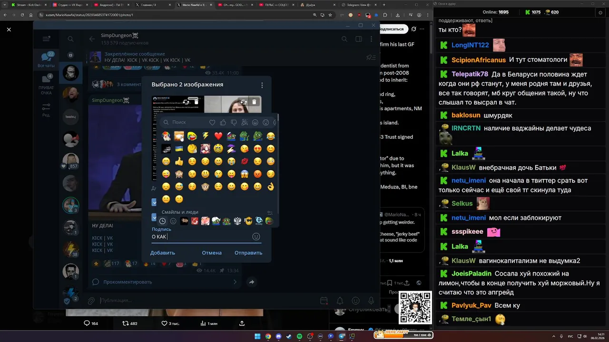609x342 pixels.
Task: Replace the first selected image thumbnail
Action: 186,102
